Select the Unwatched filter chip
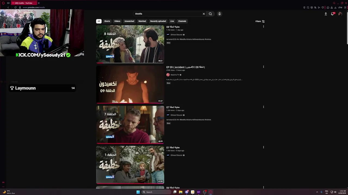Viewport: 348px width, 195px height. [129, 21]
